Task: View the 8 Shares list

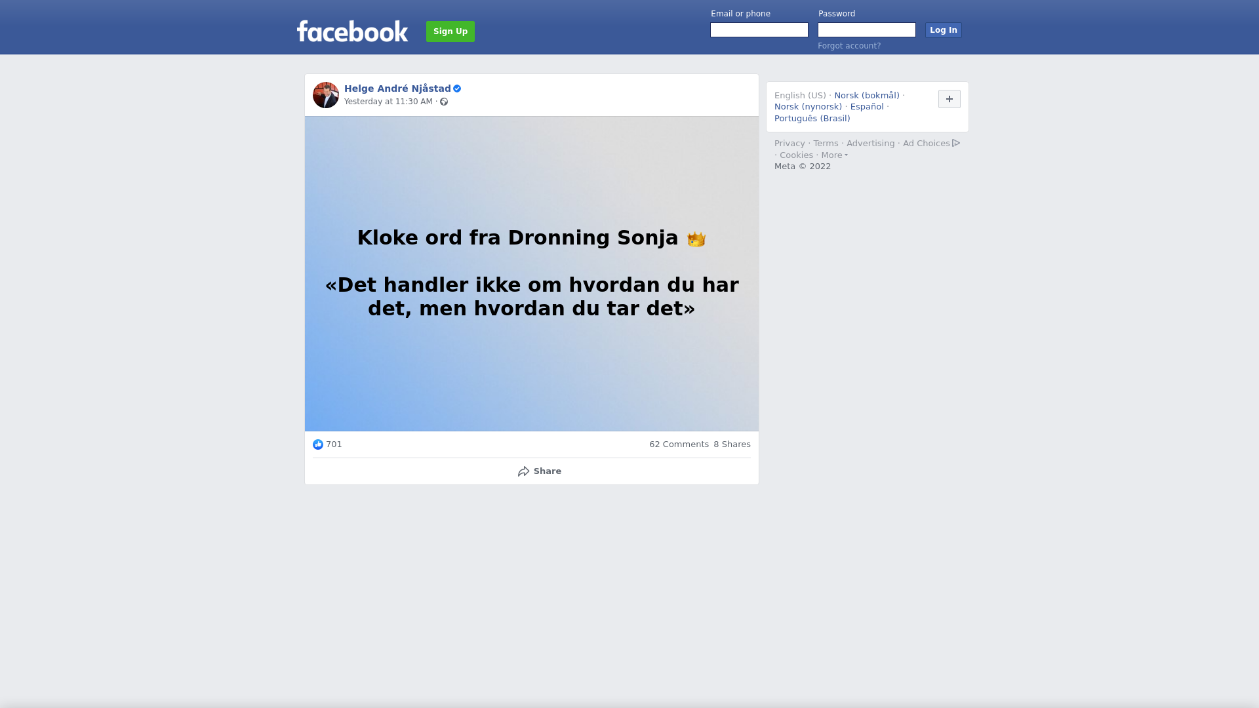Action: (x=732, y=444)
